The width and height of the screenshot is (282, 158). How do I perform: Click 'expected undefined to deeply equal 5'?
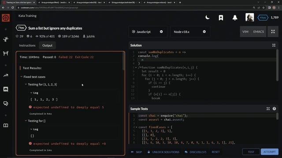[69, 107]
